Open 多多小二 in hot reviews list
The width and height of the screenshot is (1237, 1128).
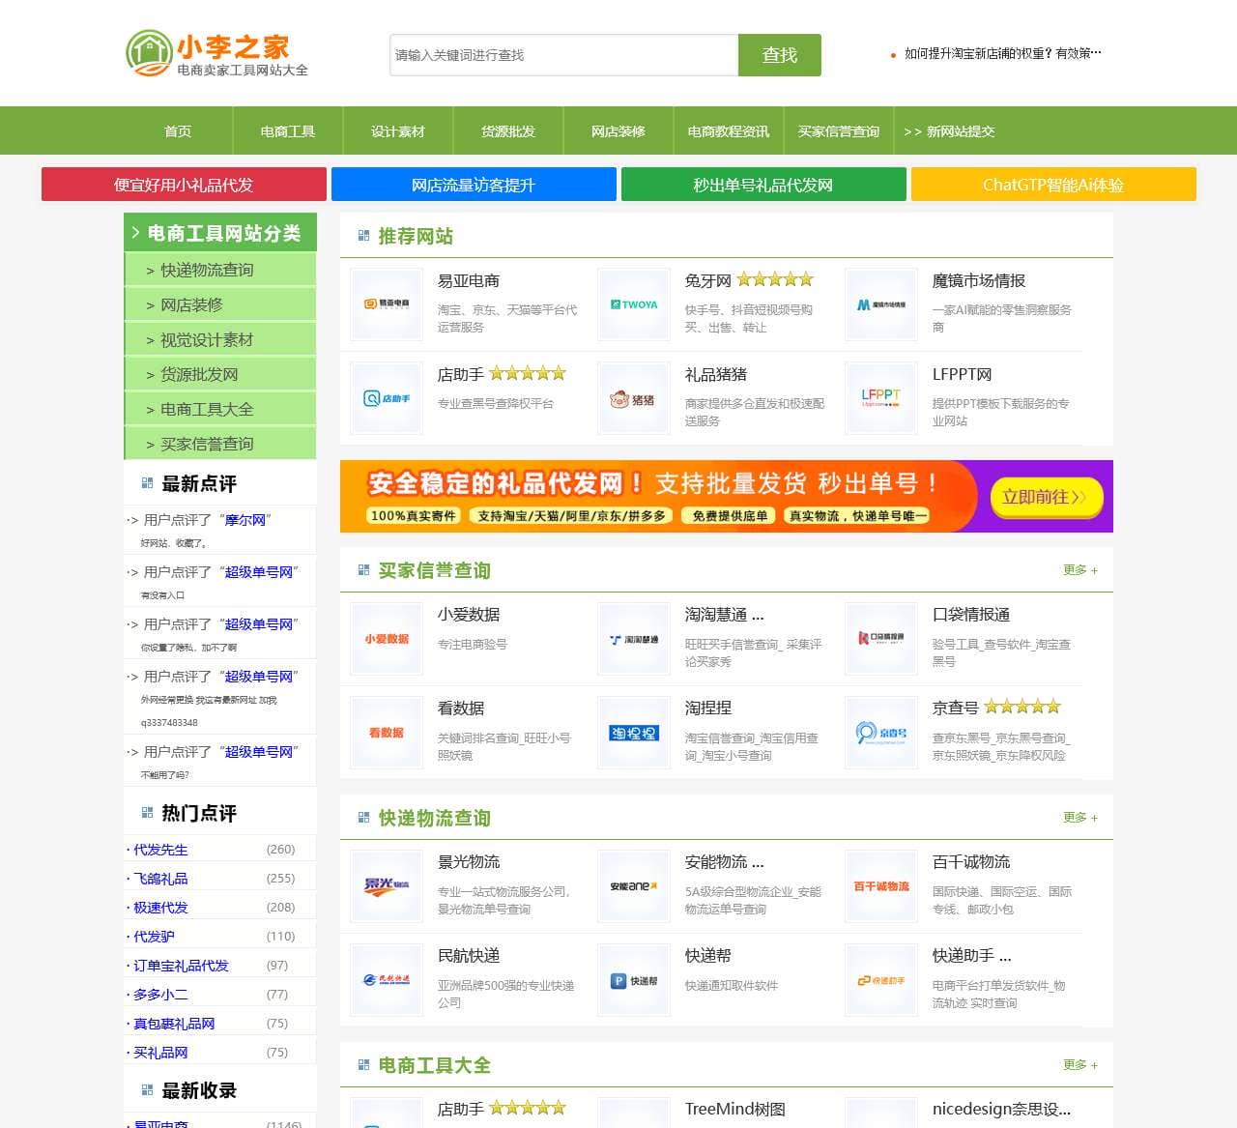[160, 995]
